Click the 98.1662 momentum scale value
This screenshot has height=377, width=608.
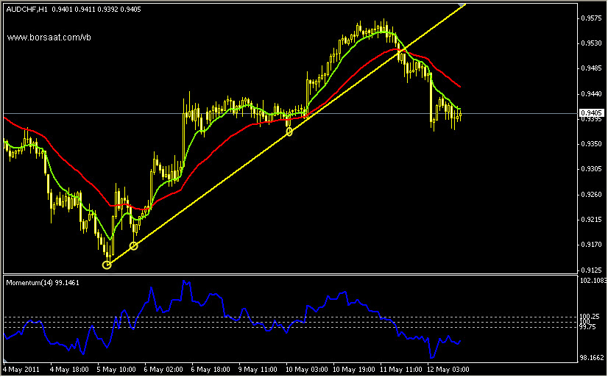pyautogui.click(x=593, y=356)
